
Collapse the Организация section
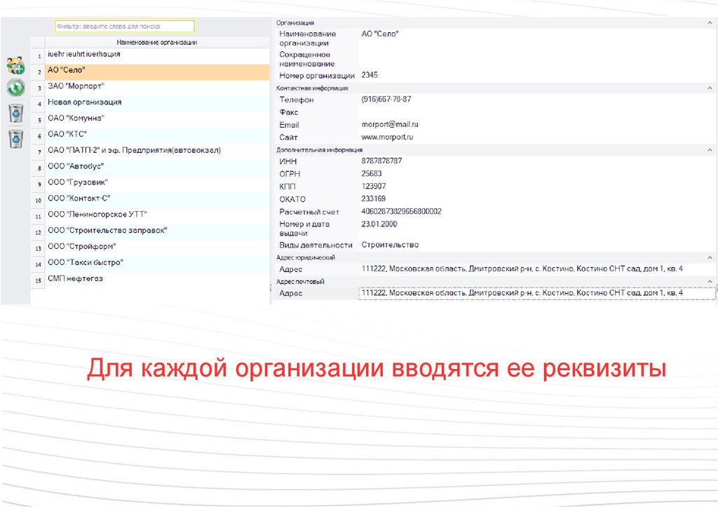click(710, 23)
